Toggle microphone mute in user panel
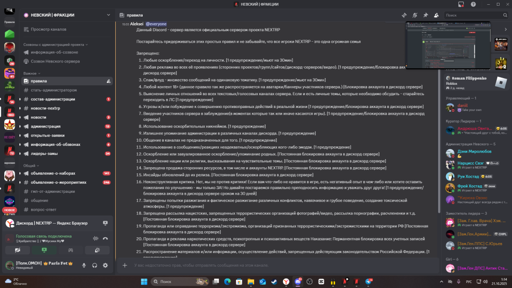The width and height of the screenshot is (512, 288). (x=84, y=265)
